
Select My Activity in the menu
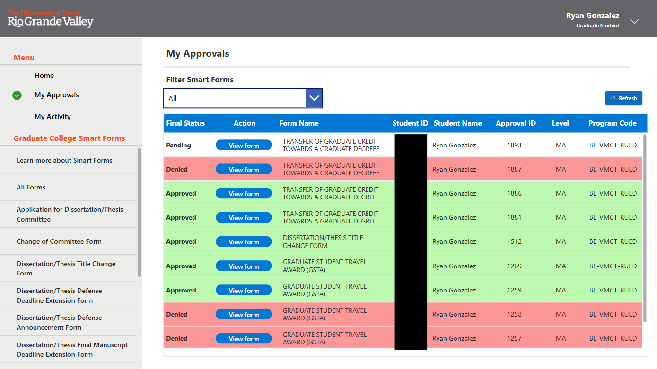(53, 117)
